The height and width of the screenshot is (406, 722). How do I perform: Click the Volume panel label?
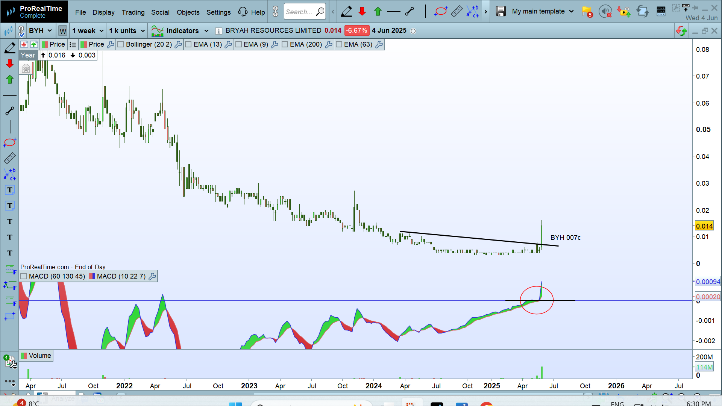point(36,356)
